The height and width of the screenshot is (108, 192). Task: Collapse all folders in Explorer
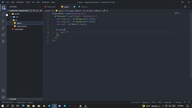[x=41, y=11]
